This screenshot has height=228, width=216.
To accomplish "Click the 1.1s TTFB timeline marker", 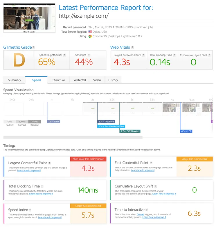I will pyautogui.click(x=54, y=122).
